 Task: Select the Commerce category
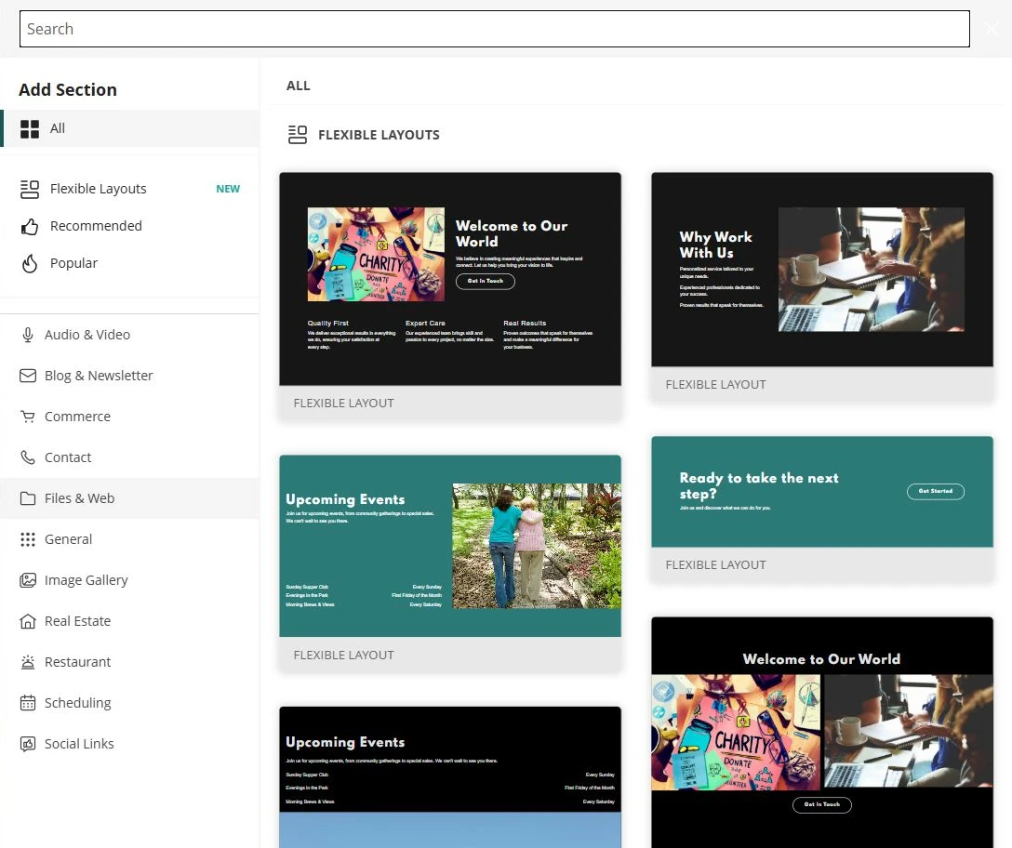[129, 417]
